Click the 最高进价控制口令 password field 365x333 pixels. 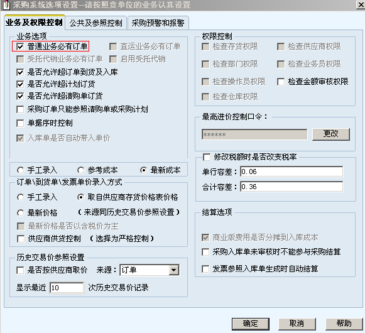pyautogui.click(x=254, y=134)
